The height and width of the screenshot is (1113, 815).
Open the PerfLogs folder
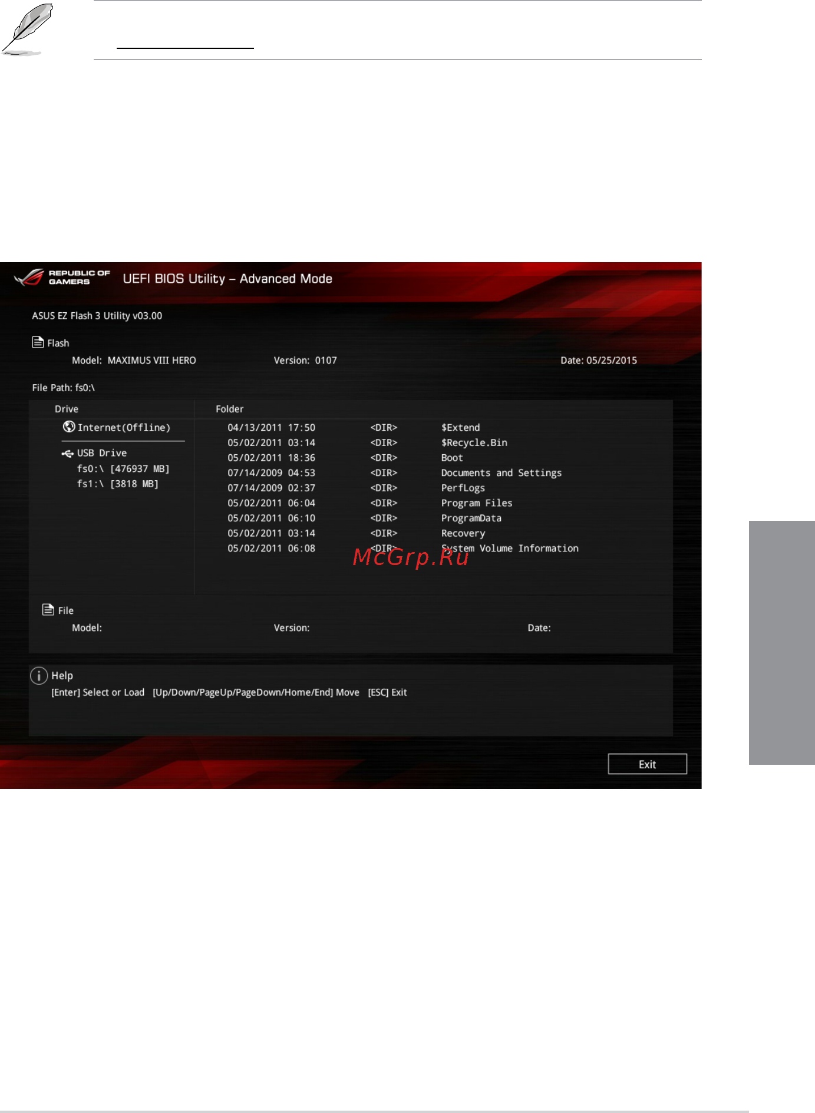(463, 488)
